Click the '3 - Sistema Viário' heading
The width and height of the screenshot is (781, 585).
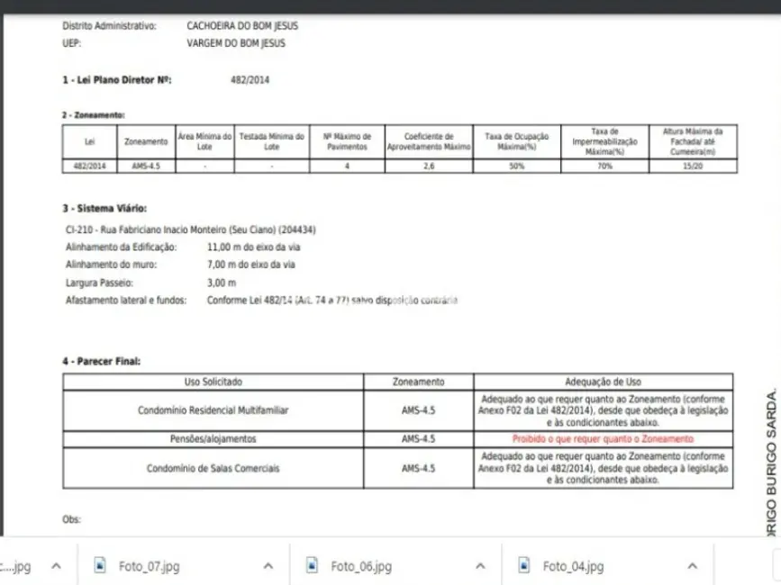click(x=104, y=209)
